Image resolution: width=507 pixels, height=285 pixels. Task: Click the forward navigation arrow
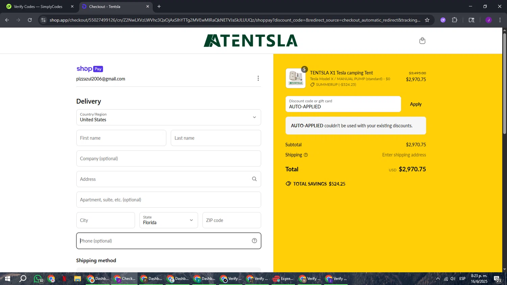tap(18, 20)
